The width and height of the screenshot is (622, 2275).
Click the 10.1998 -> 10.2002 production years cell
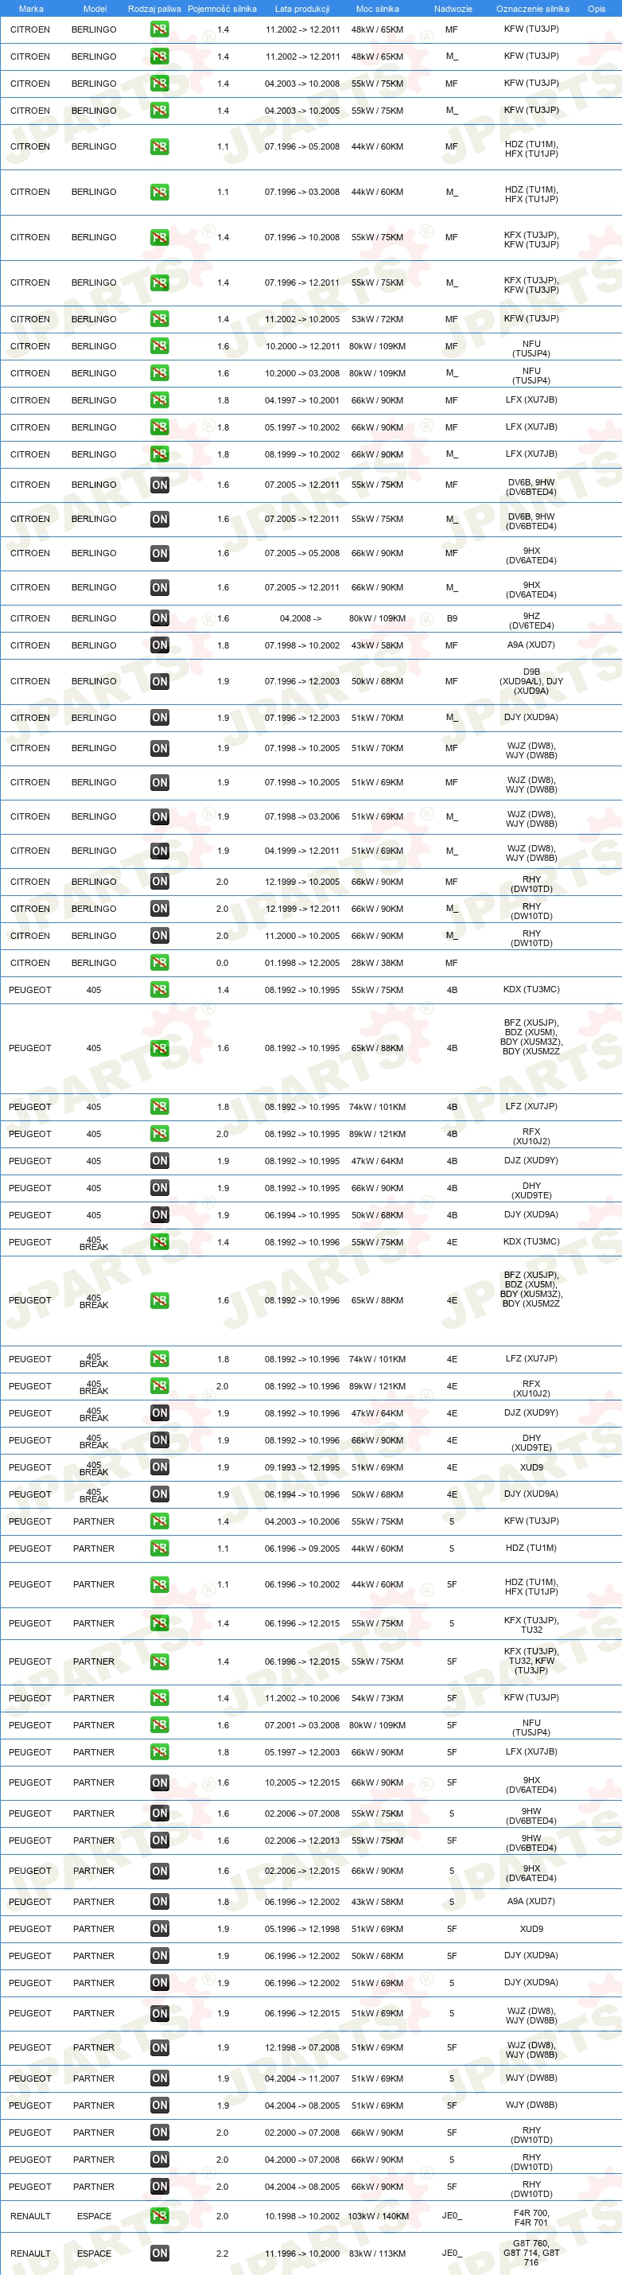tap(301, 2217)
